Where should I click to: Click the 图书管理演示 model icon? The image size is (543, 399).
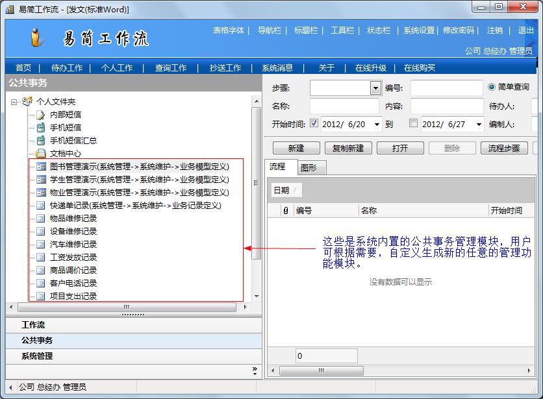tap(41, 167)
